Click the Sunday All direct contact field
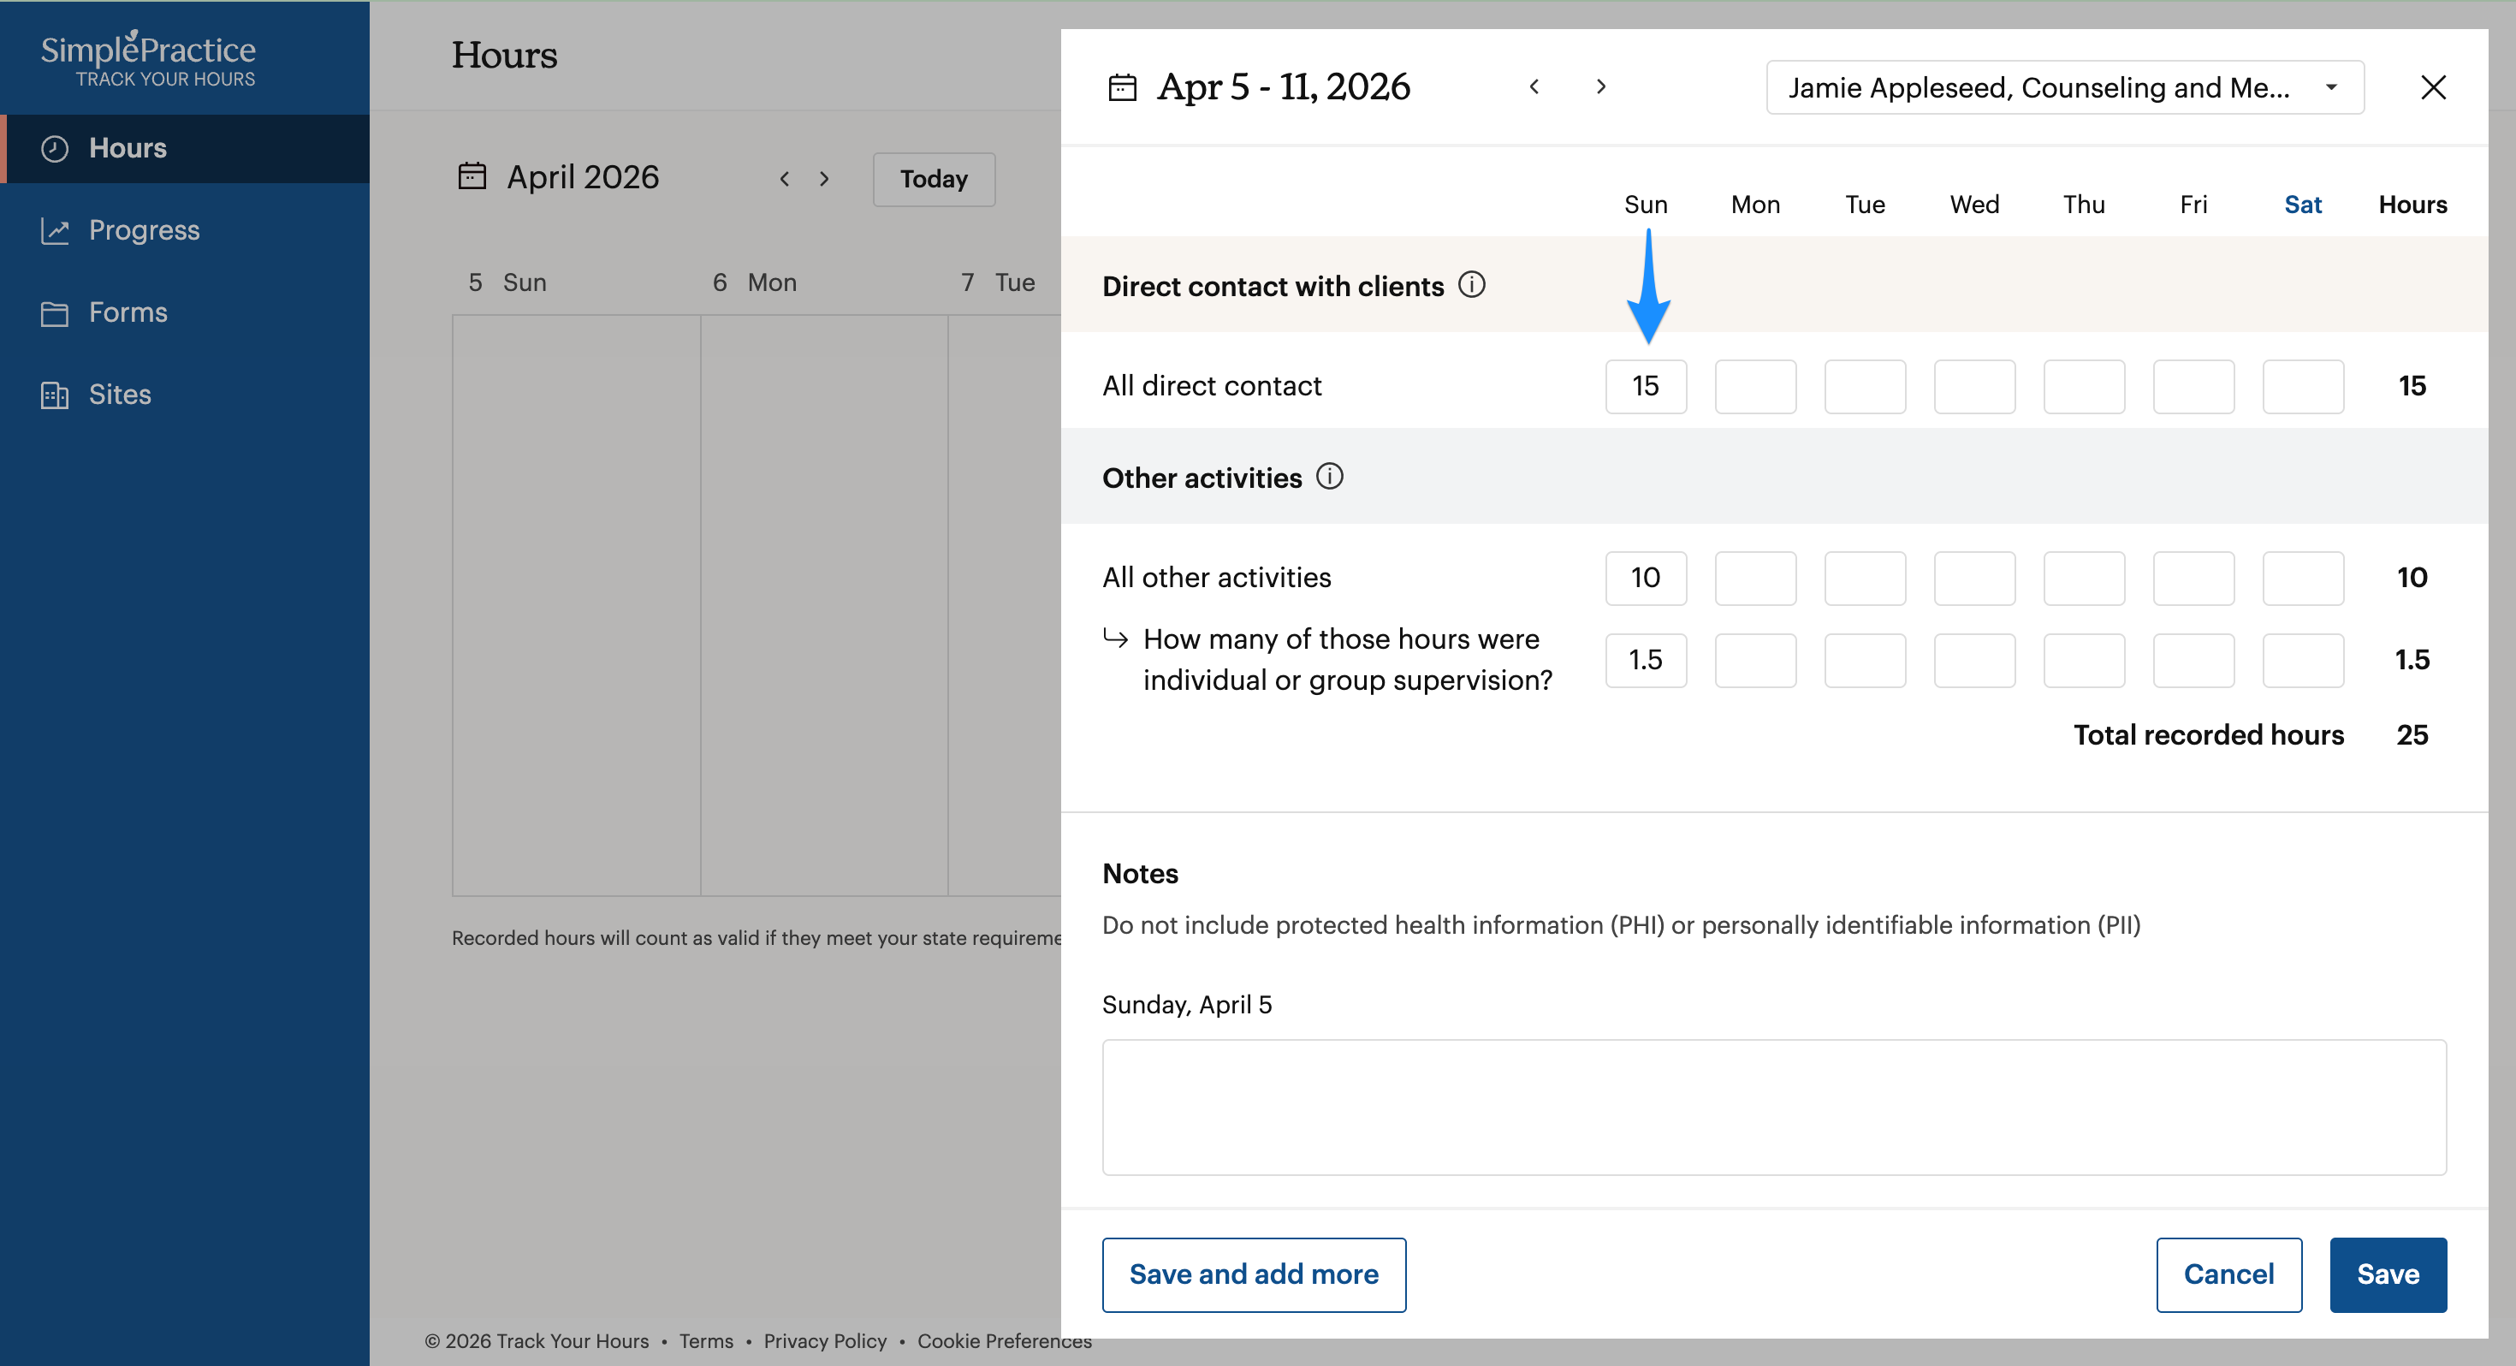 click(1646, 387)
